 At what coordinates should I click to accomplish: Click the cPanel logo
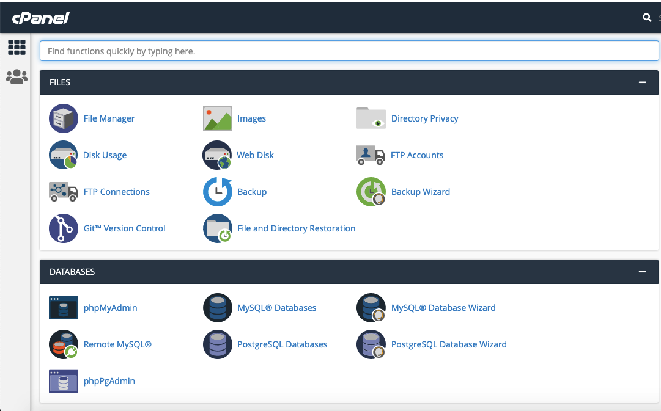[40, 18]
